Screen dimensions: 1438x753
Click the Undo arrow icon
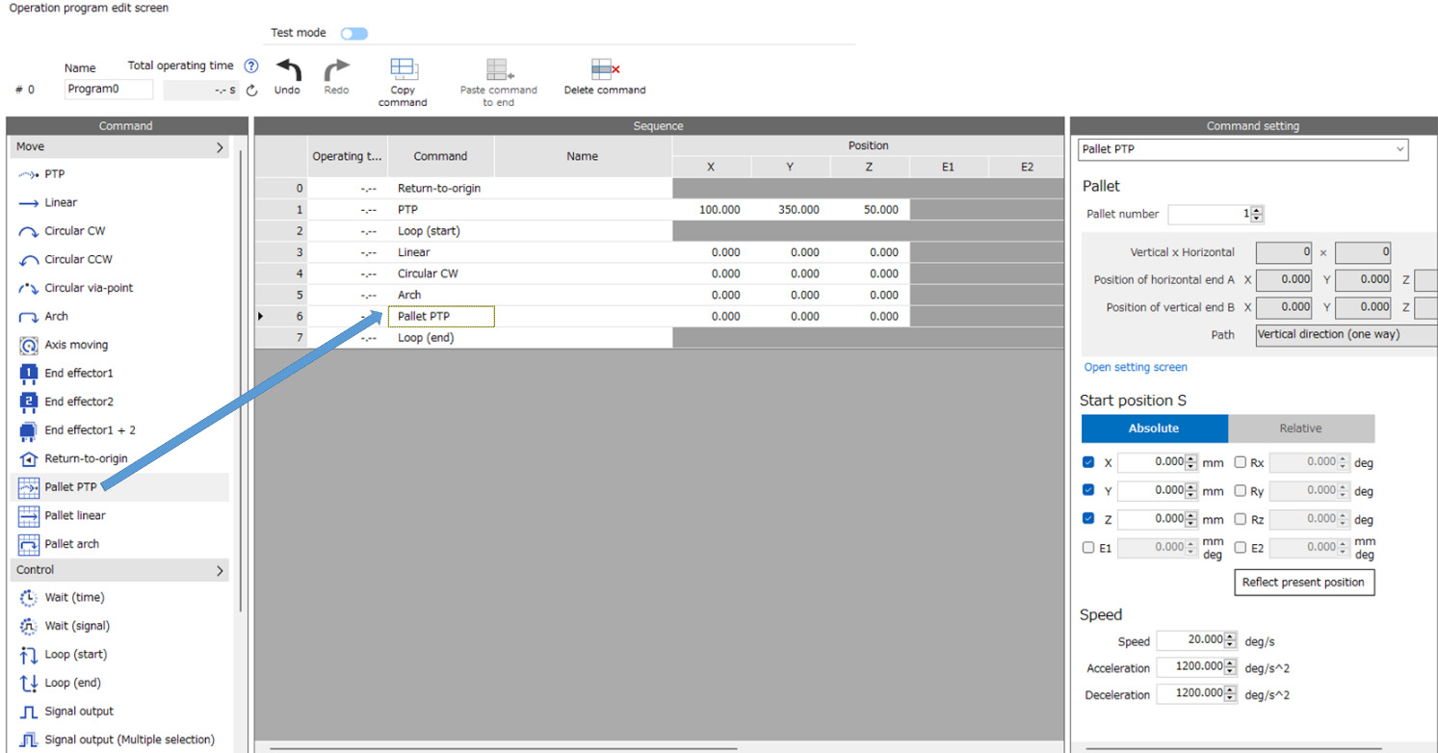point(287,70)
